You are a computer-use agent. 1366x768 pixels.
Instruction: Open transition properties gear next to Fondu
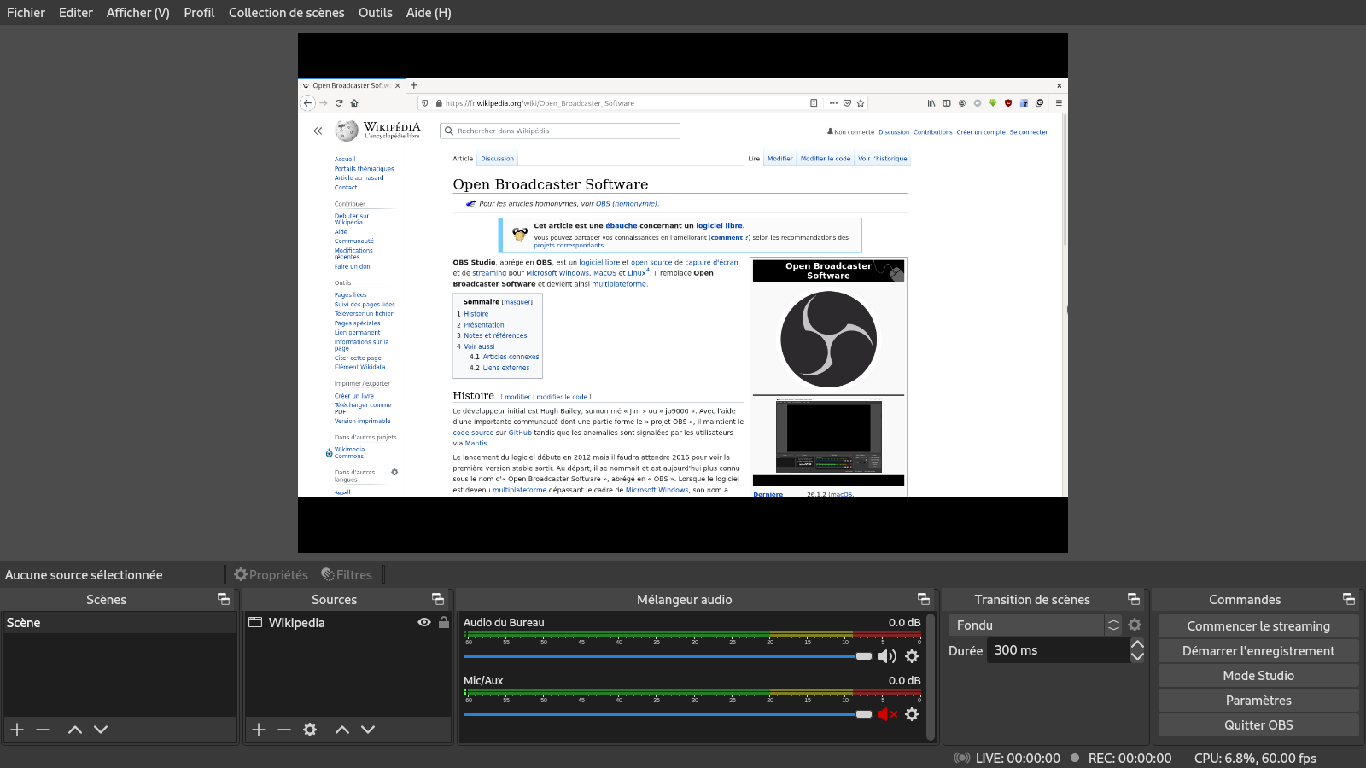(x=1135, y=625)
